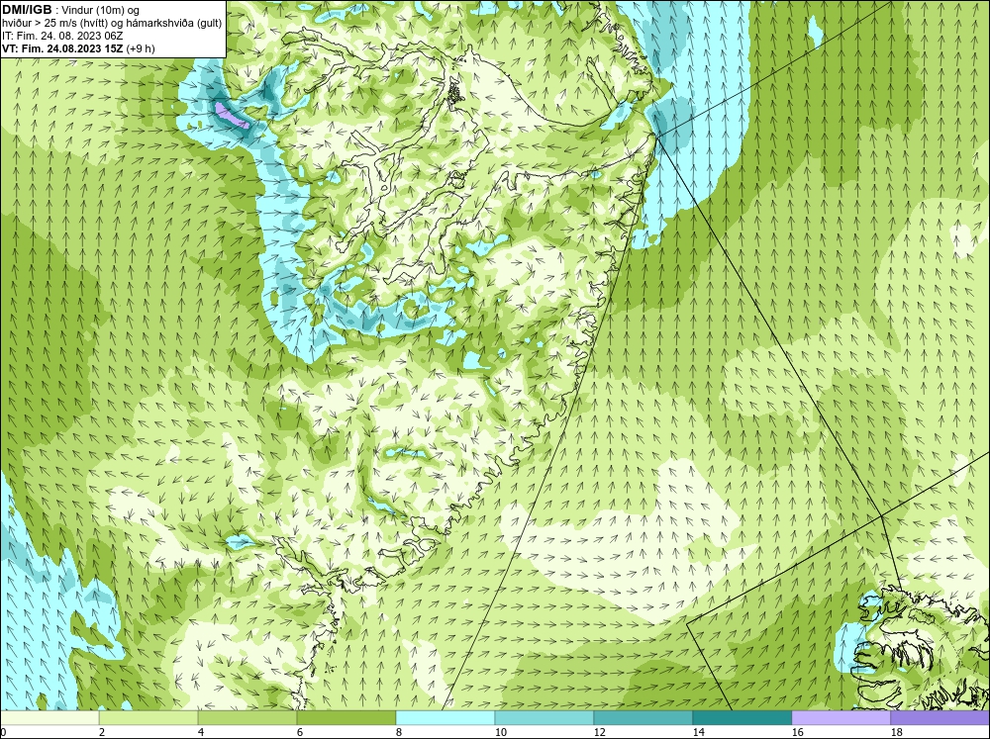The width and height of the screenshot is (990, 739).
Task: Click the DMI/IGB title text
Action: coord(27,10)
